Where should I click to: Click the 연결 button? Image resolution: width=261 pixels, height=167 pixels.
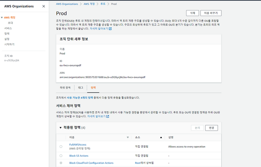coord(211,128)
